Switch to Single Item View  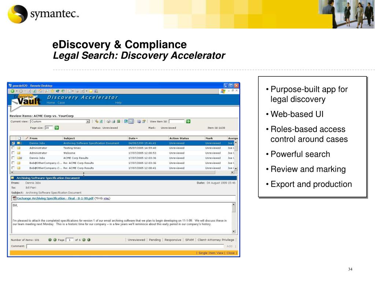(211, 253)
